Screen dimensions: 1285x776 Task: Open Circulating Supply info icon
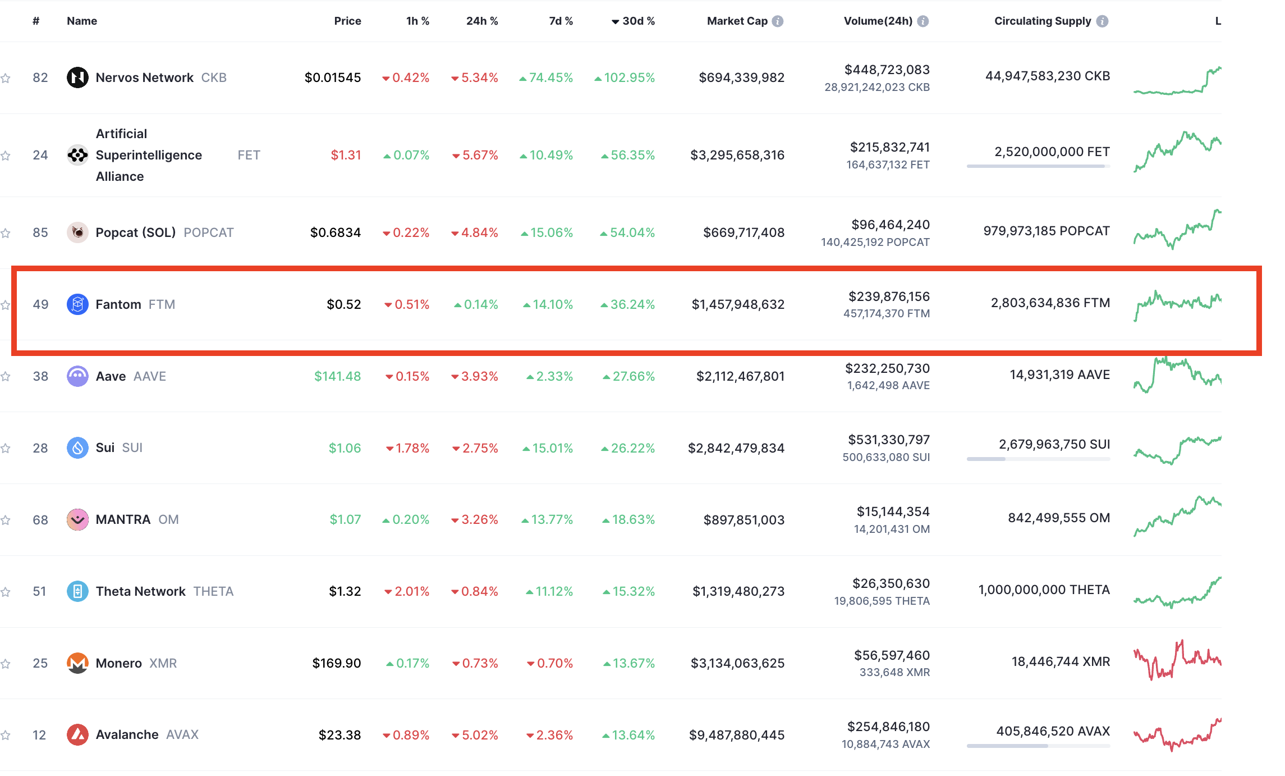(1103, 21)
